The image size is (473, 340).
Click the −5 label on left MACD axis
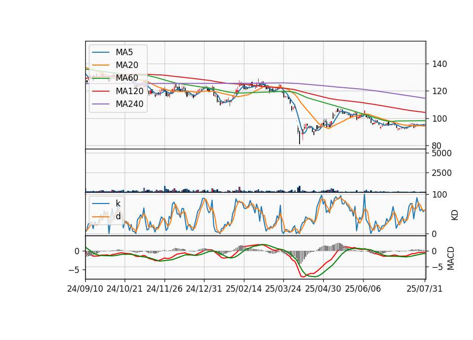tap(74, 270)
